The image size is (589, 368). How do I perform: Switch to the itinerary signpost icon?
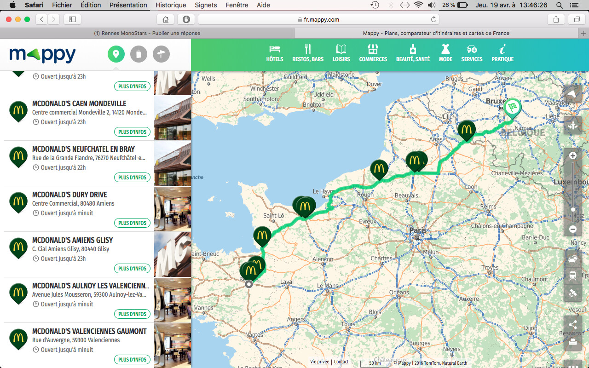(161, 54)
